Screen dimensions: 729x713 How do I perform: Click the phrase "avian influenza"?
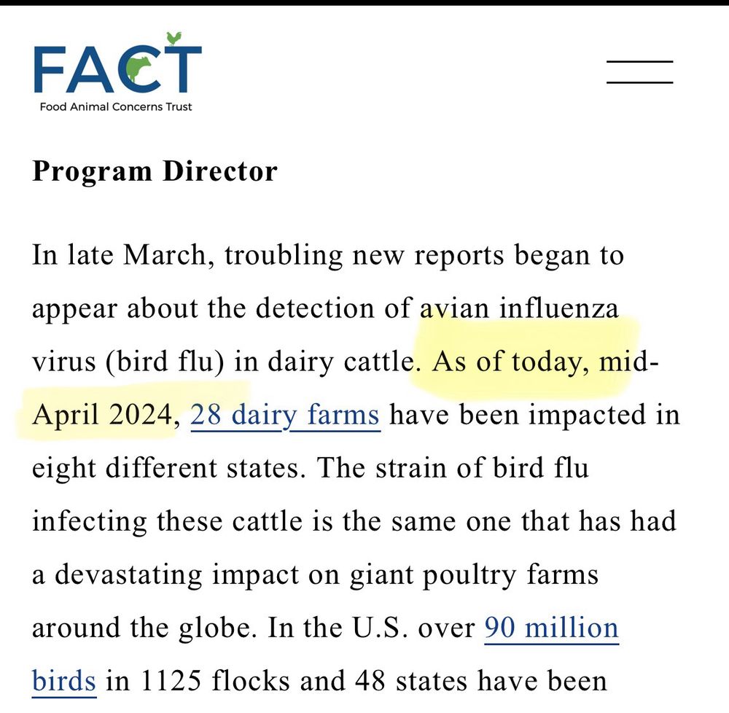[521, 308]
